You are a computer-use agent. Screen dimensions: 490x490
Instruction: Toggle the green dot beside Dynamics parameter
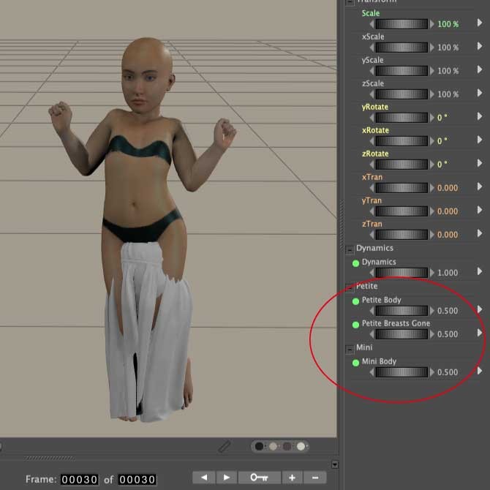point(356,263)
